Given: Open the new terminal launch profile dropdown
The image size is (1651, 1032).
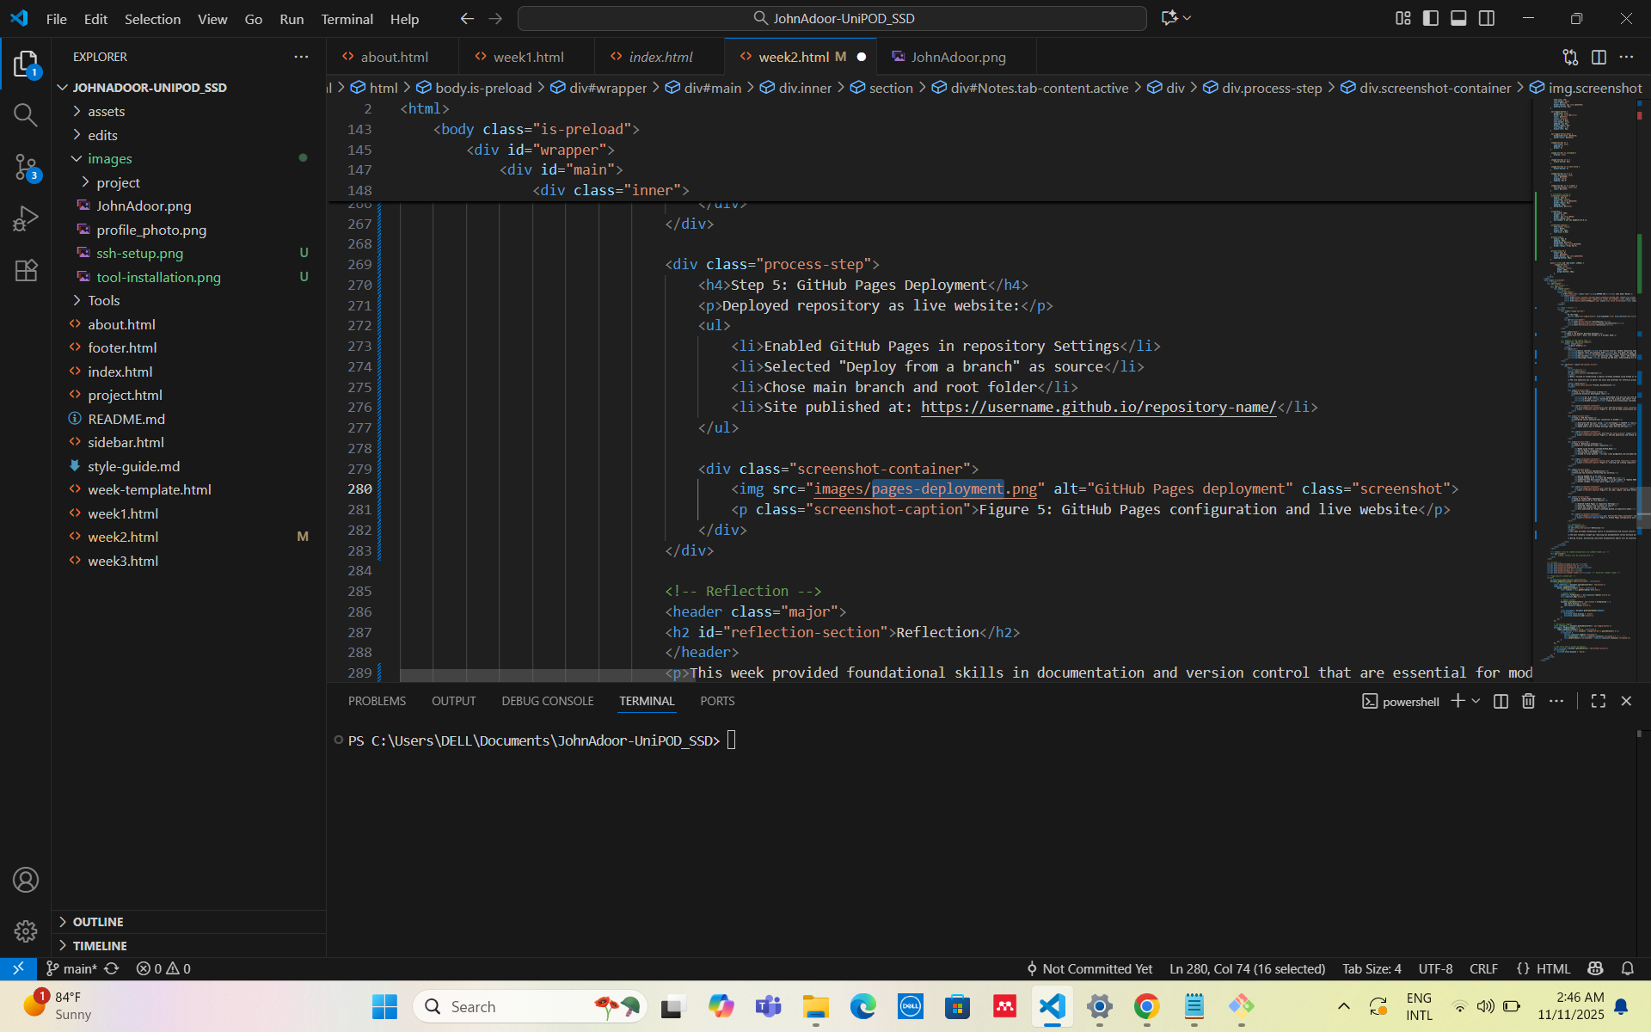Looking at the screenshot, I should (1476, 701).
